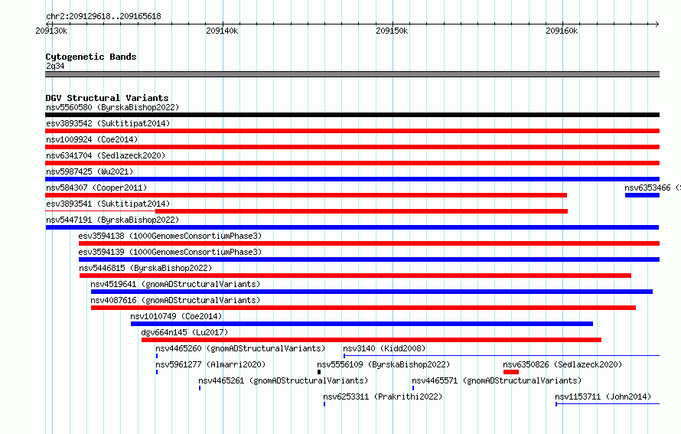Select the nsv1010749 (Coe2014) label

(176, 316)
